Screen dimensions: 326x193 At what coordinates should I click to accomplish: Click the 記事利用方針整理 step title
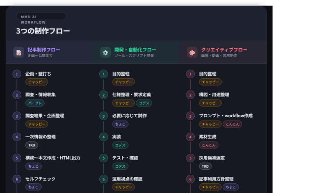click(216, 179)
